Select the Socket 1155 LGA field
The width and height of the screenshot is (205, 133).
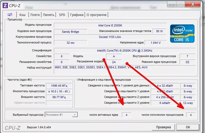click(x=110, y=37)
